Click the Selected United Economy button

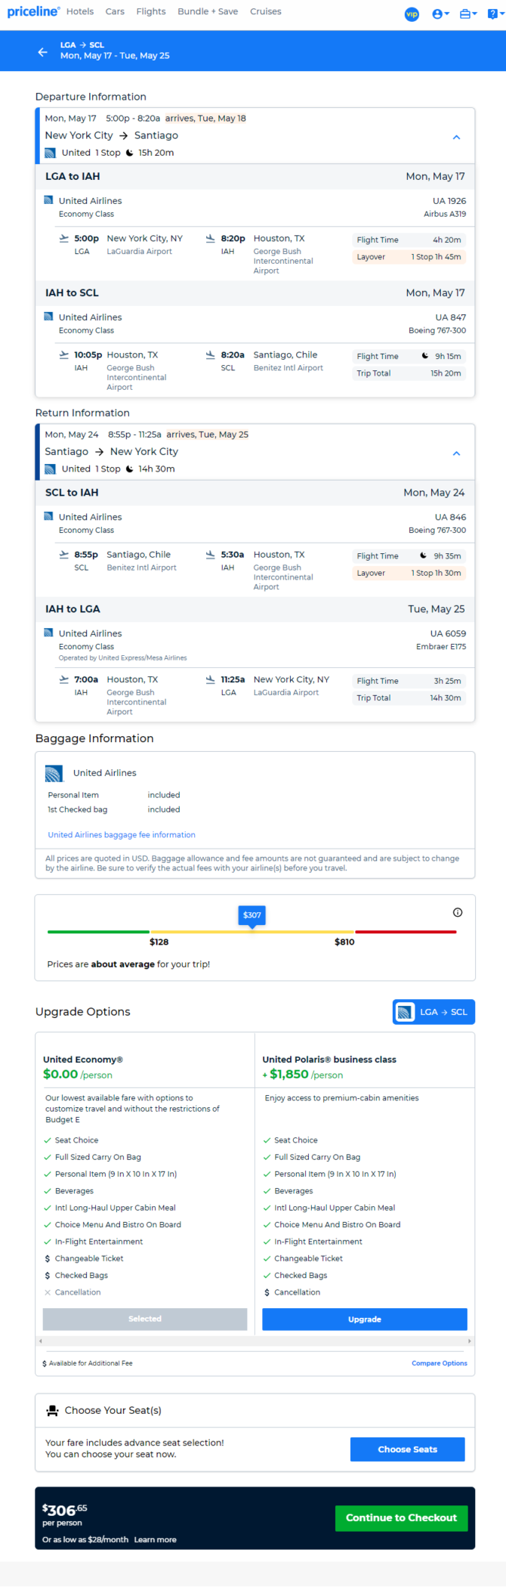(145, 1319)
